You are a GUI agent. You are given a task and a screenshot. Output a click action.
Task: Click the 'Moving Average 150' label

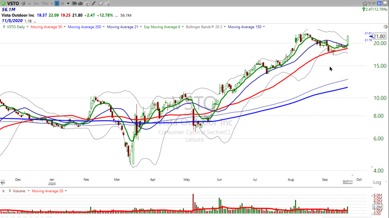[x=245, y=27]
